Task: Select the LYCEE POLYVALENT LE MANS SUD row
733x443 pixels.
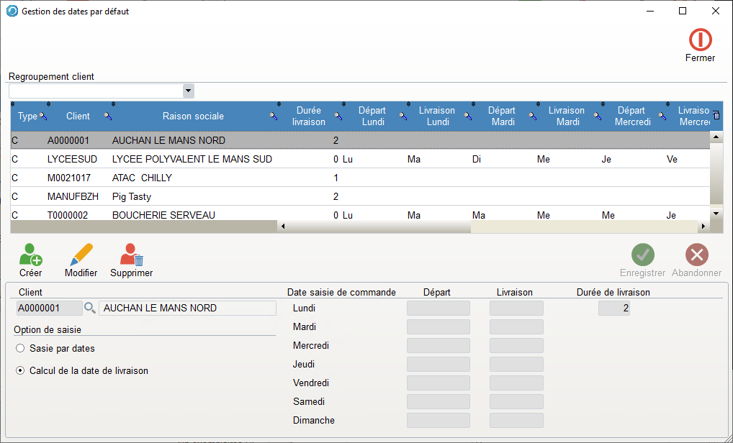Action: coord(192,159)
